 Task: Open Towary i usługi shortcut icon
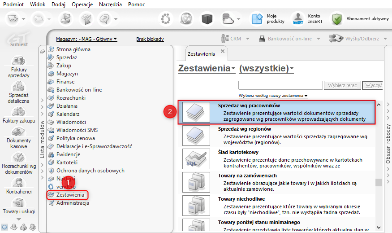[19, 202]
